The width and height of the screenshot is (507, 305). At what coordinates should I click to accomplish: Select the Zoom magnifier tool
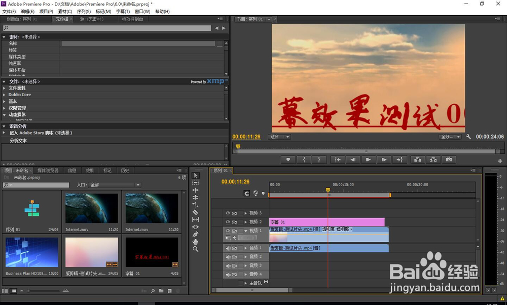[x=195, y=249]
